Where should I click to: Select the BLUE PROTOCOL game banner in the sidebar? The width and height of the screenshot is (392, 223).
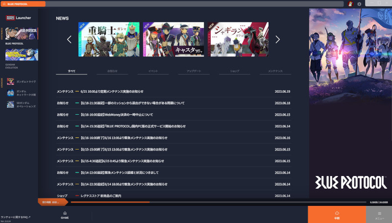(x=22, y=33)
